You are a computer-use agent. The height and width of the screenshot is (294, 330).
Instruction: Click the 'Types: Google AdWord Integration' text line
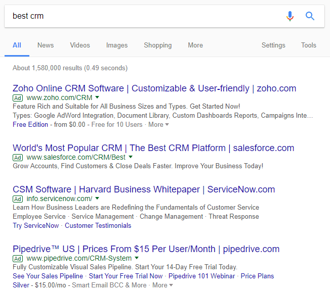pyautogui.click(x=162, y=116)
